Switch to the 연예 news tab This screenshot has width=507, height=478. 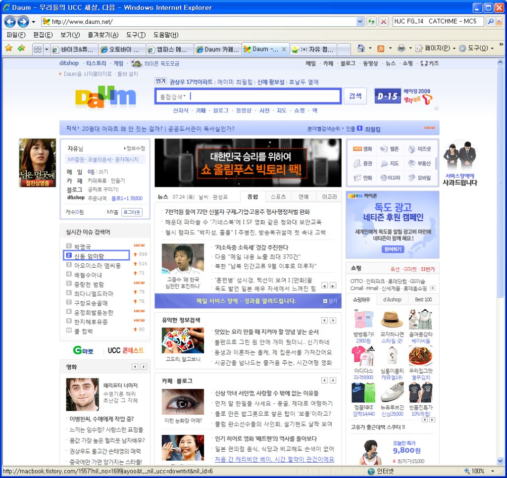pyautogui.click(x=304, y=196)
